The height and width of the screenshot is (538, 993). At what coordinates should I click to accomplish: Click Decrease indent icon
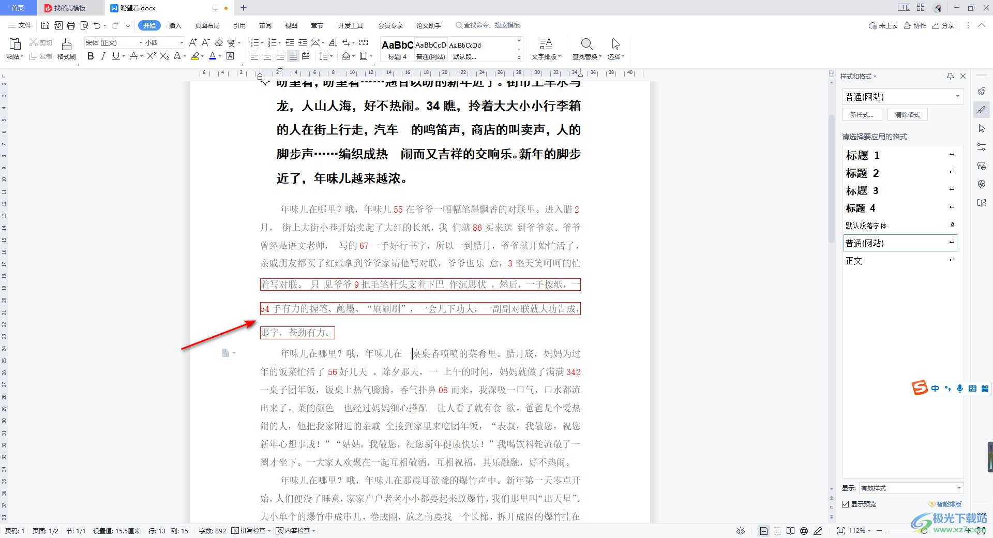coord(290,42)
